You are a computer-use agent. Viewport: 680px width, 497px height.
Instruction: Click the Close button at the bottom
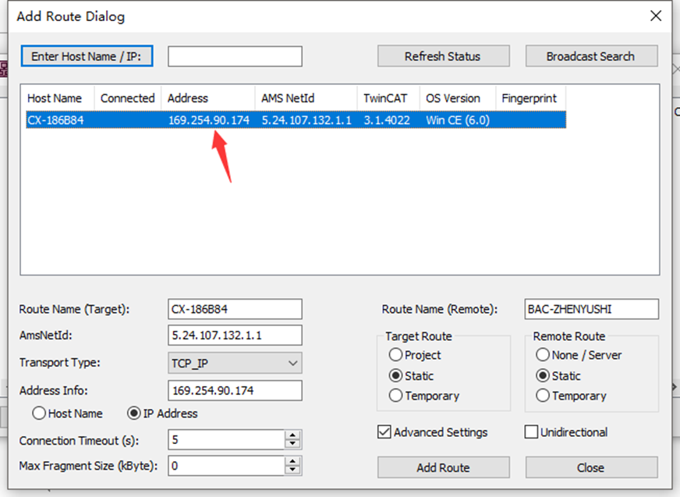(x=592, y=467)
